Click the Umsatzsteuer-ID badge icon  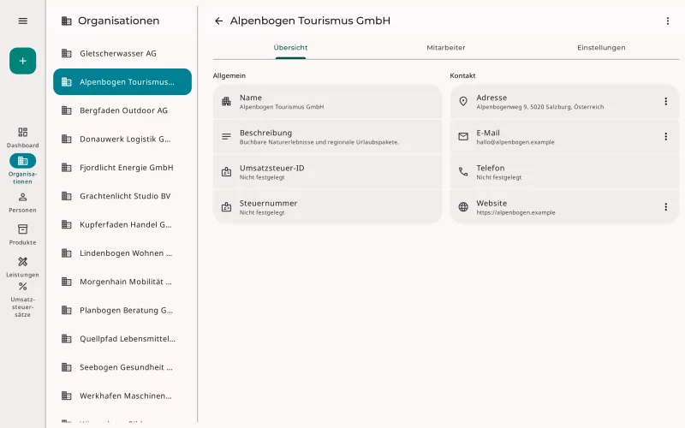[226, 172]
